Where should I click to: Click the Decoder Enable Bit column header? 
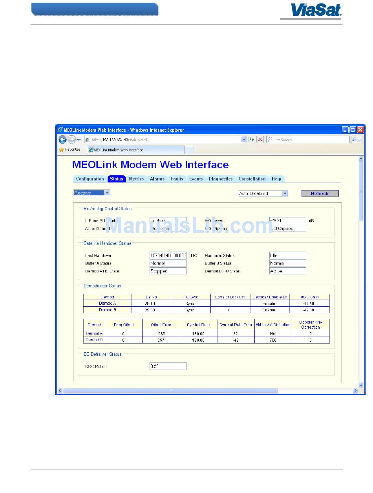pos(270,297)
